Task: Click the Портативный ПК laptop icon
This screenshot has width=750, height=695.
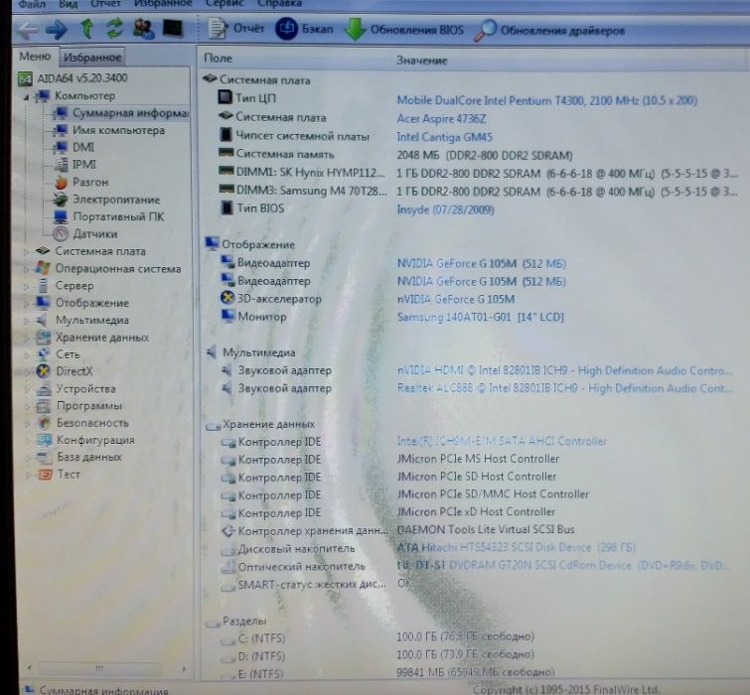Action: [61, 216]
